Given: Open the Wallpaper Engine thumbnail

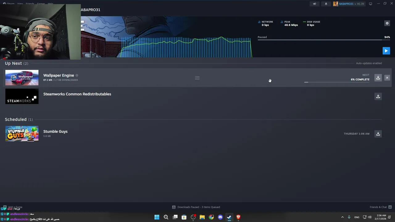Looking at the screenshot, I should coord(22,77).
